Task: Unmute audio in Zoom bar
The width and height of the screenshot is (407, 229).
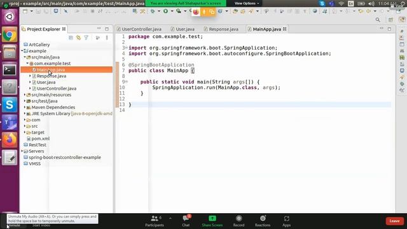Action: click(x=13, y=225)
